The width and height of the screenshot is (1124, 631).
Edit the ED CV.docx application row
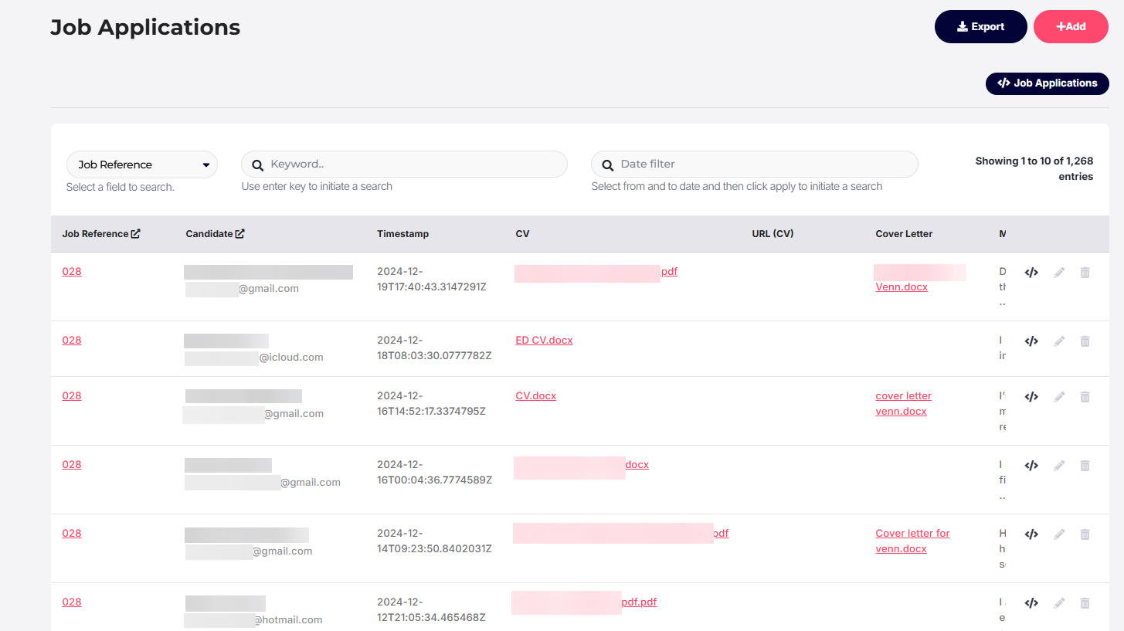[x=1059, y=341]
